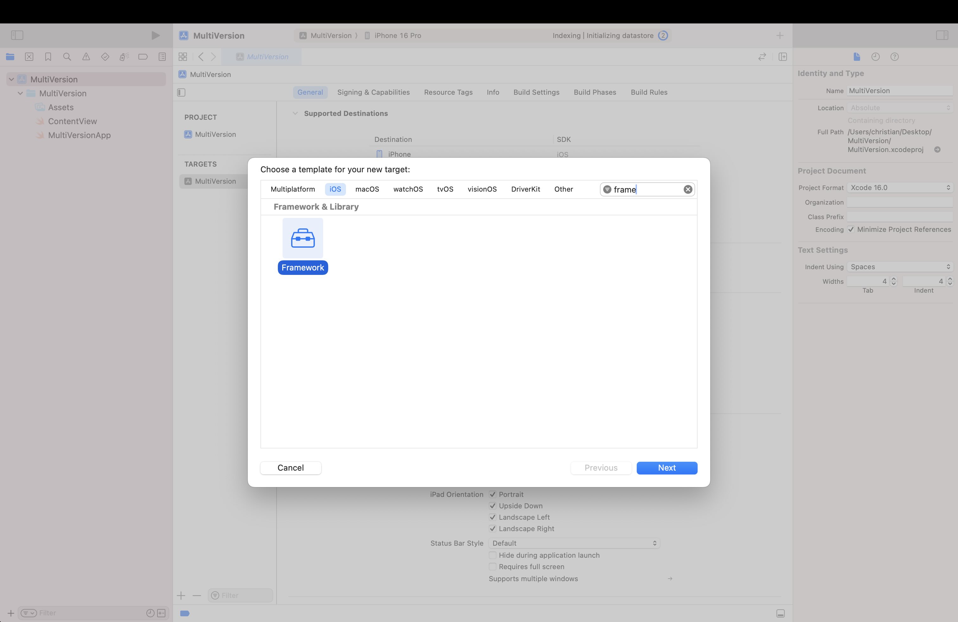
Task: Collapse Supported Destinations section
Action: coord(295,113)
